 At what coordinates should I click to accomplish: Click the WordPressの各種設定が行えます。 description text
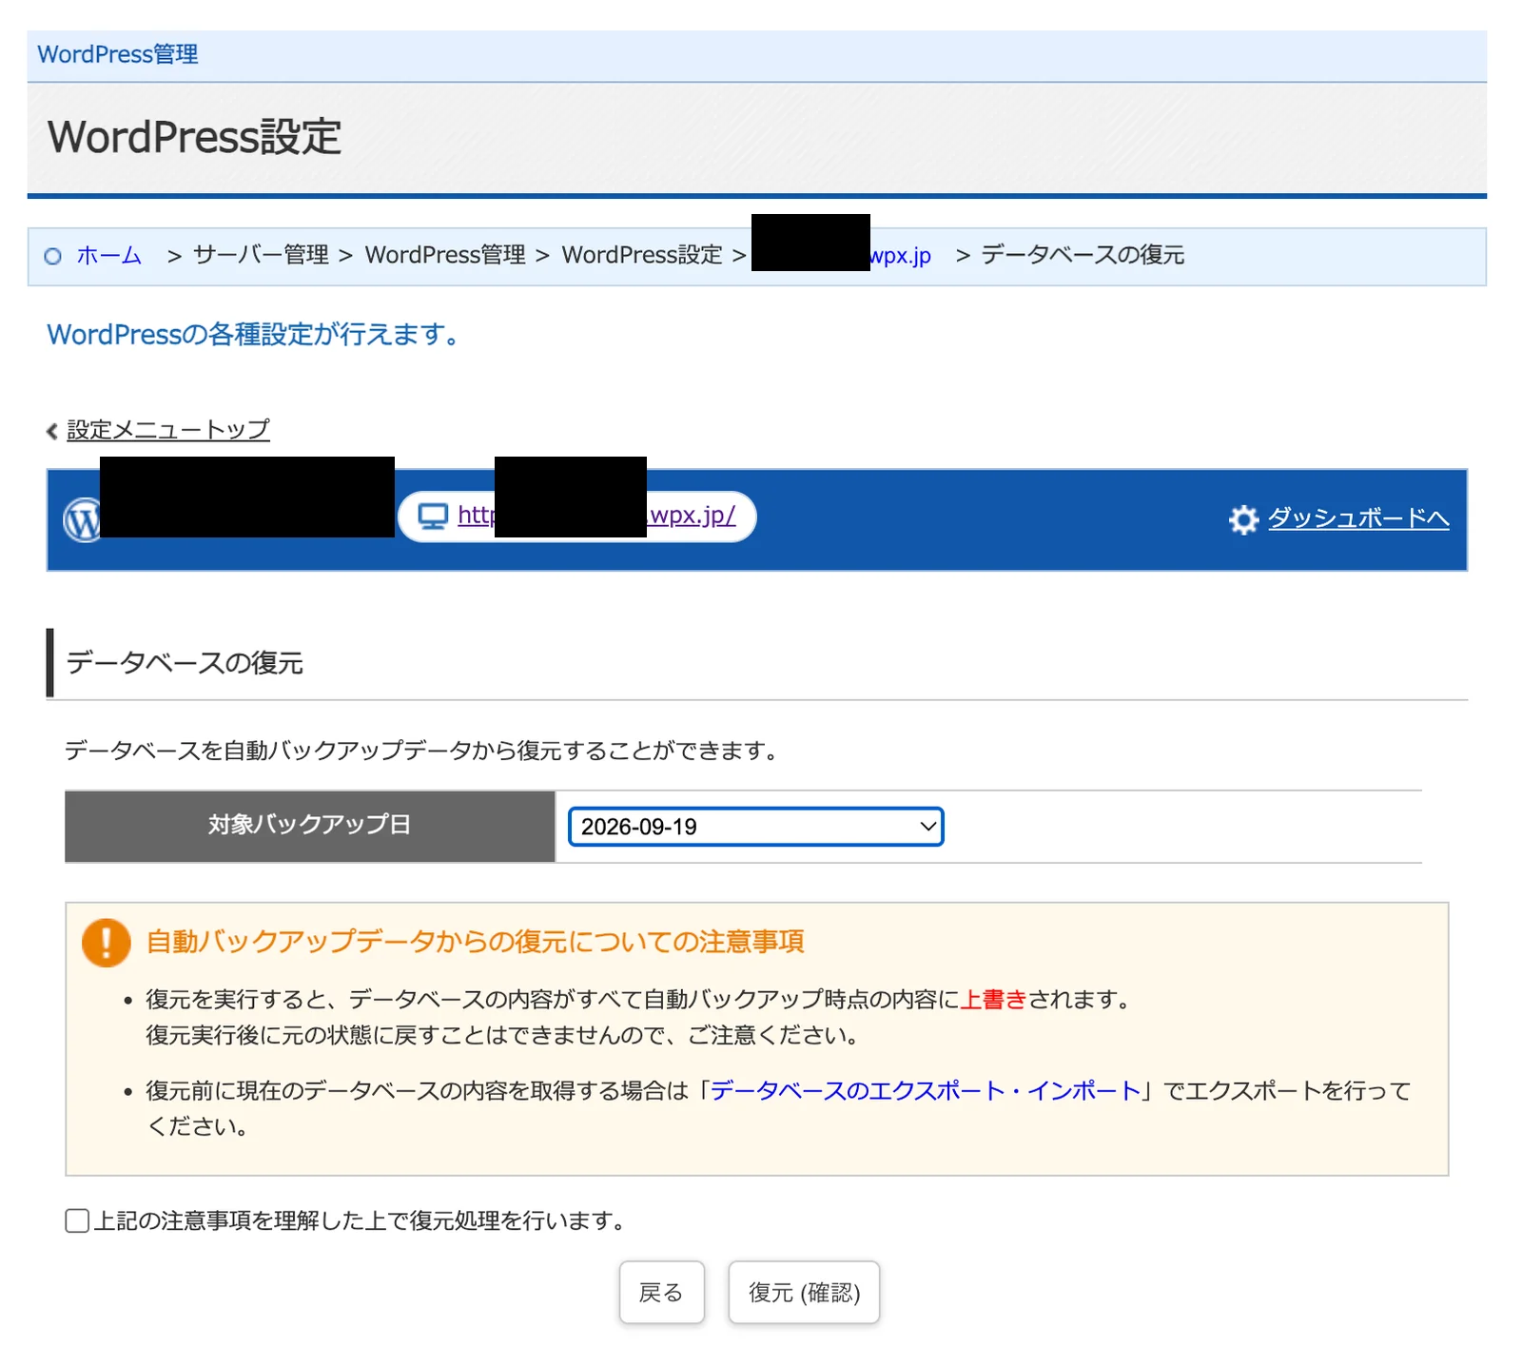tap(254, 335)
